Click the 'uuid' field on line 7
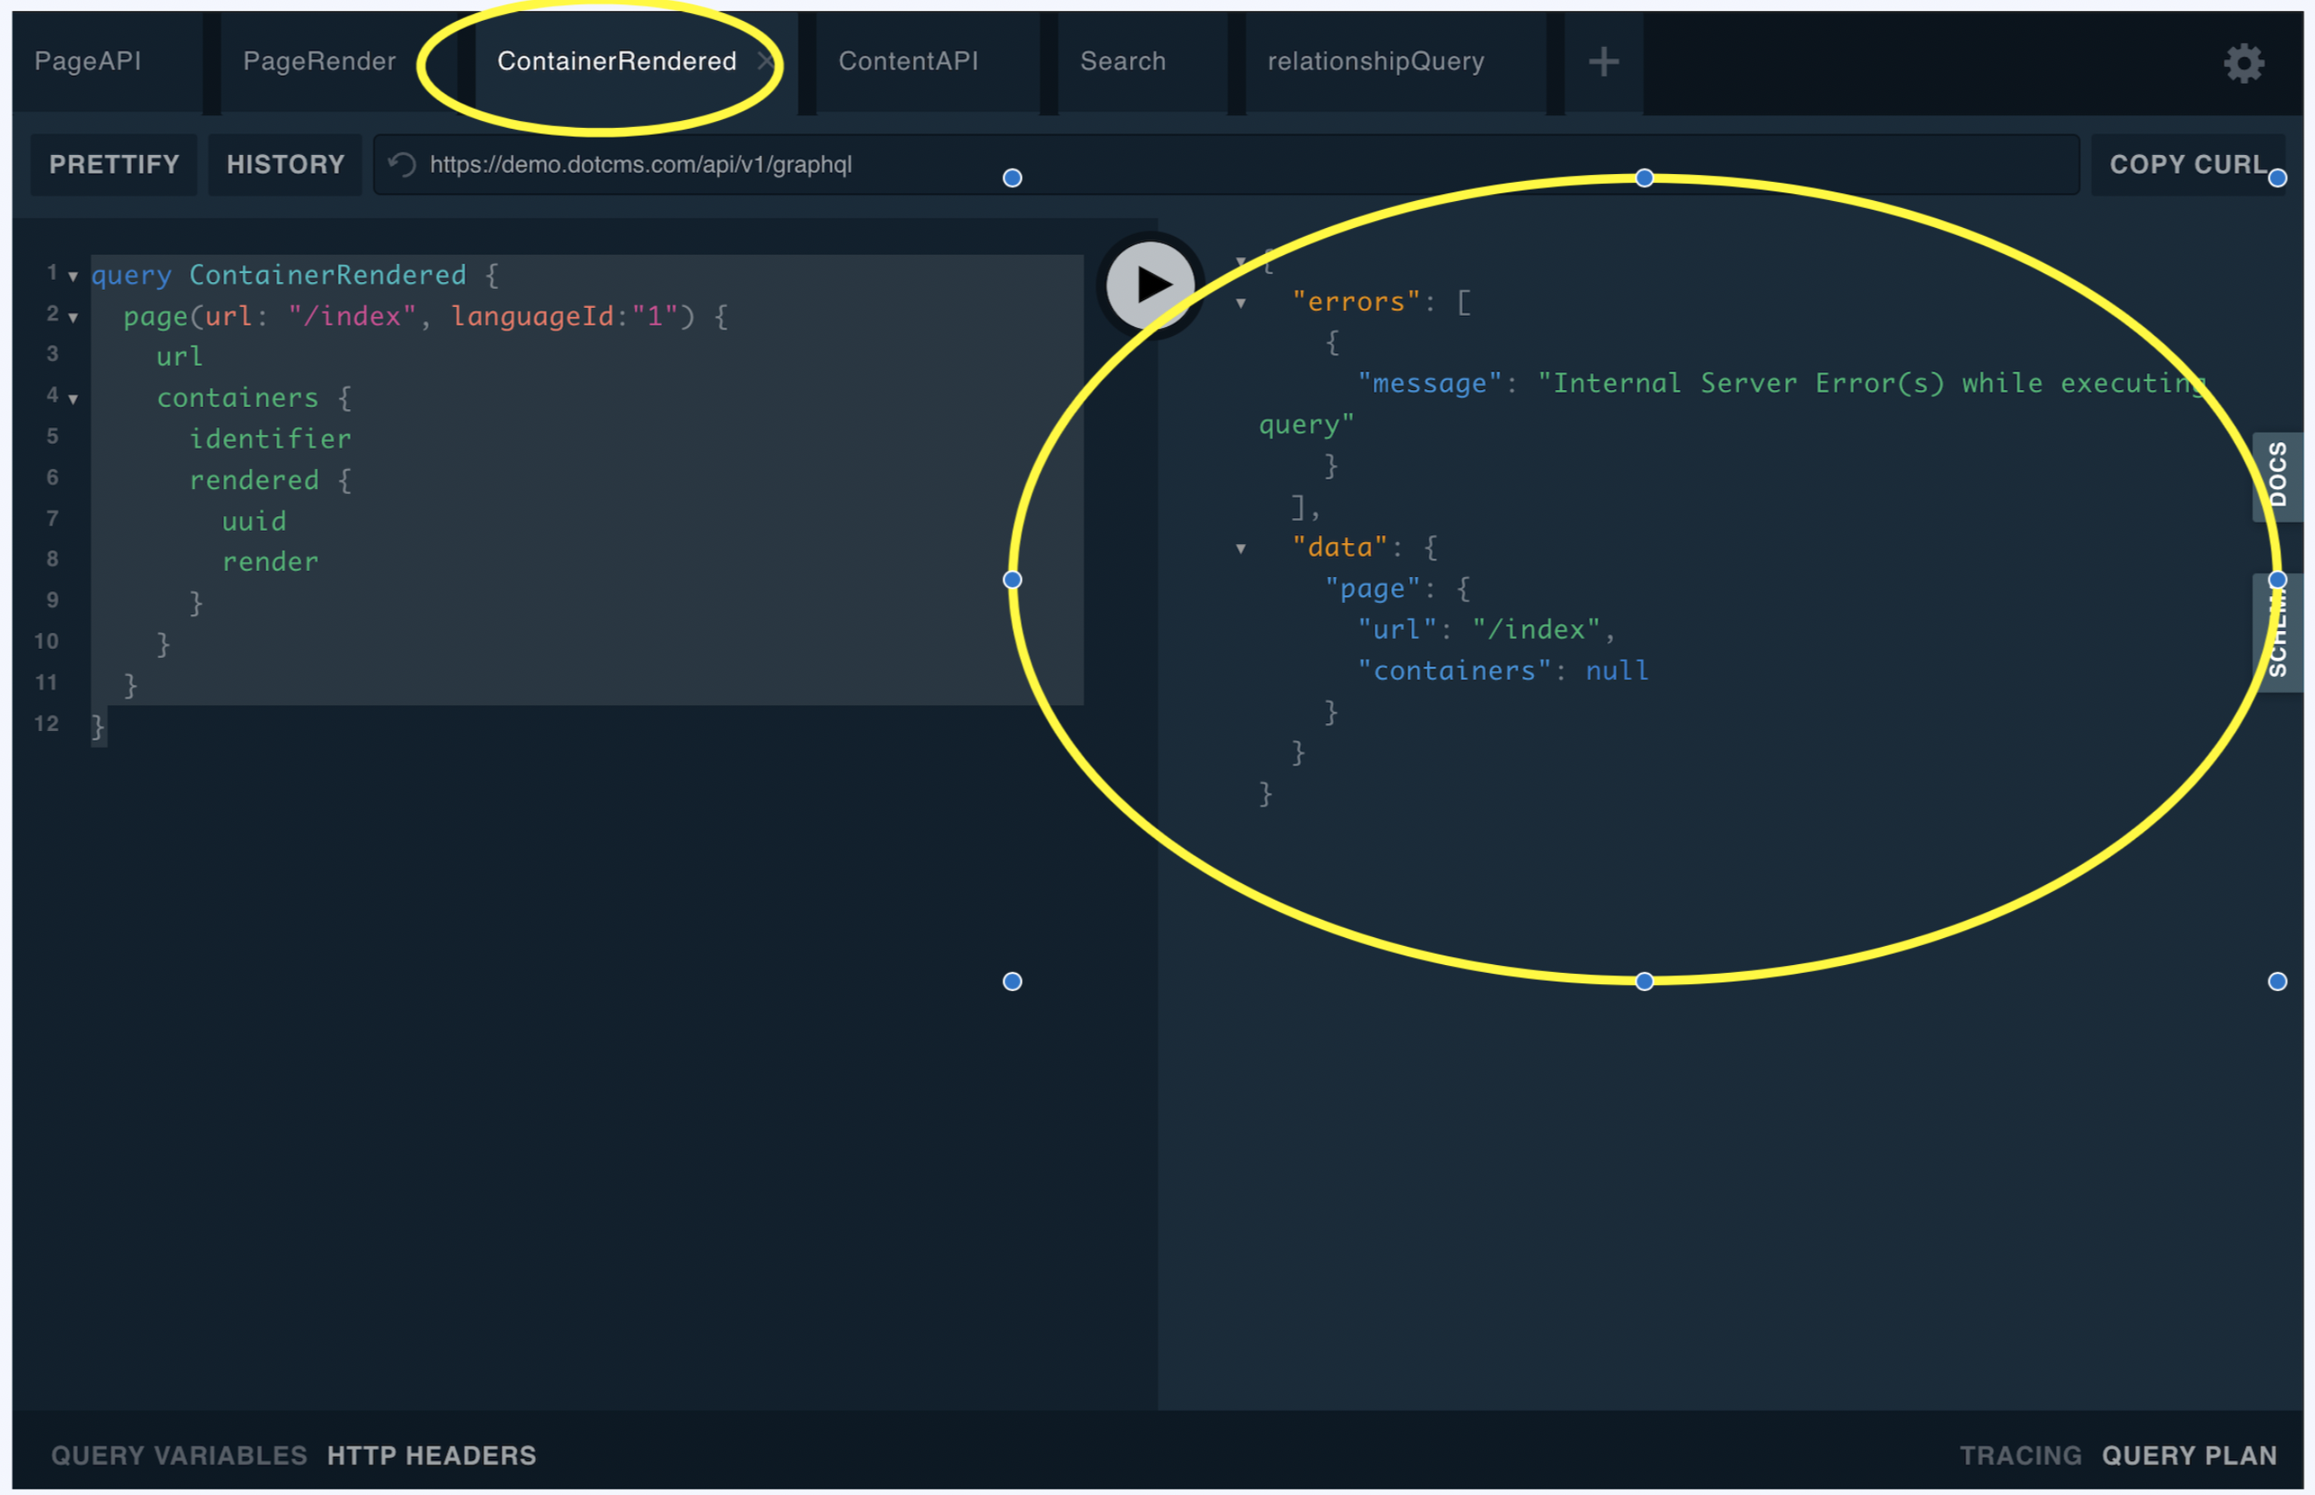This screenshot has width=2315, height=1495. (254, 521)
